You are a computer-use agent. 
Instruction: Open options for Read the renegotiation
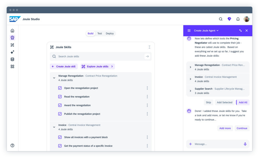tap(147, 97)
